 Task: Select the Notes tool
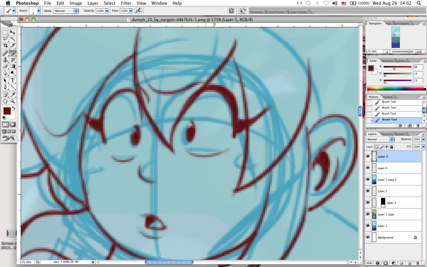click(5, 95)
